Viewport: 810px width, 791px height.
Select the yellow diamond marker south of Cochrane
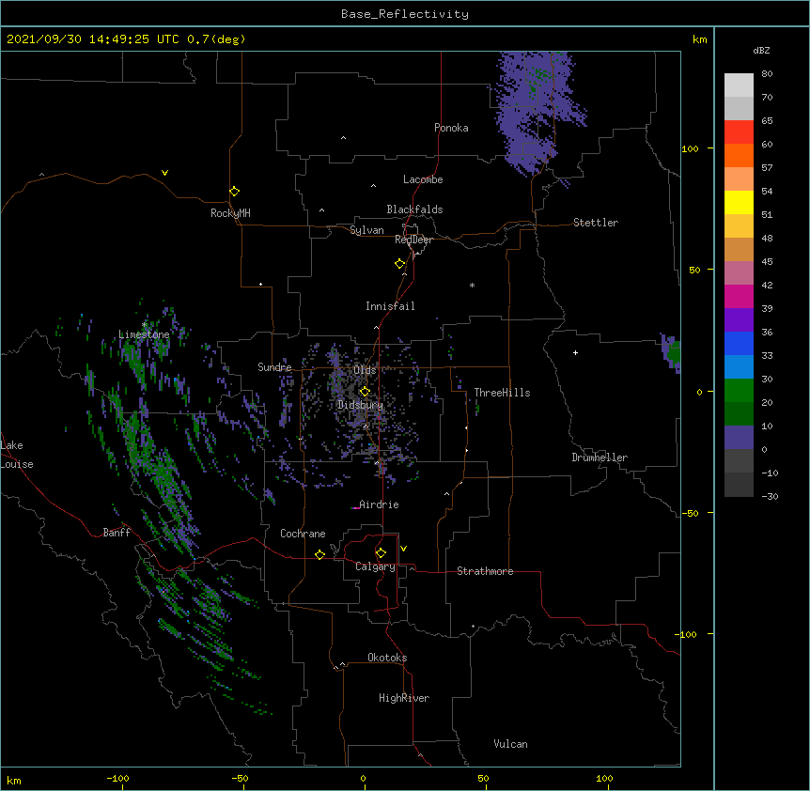319,554
